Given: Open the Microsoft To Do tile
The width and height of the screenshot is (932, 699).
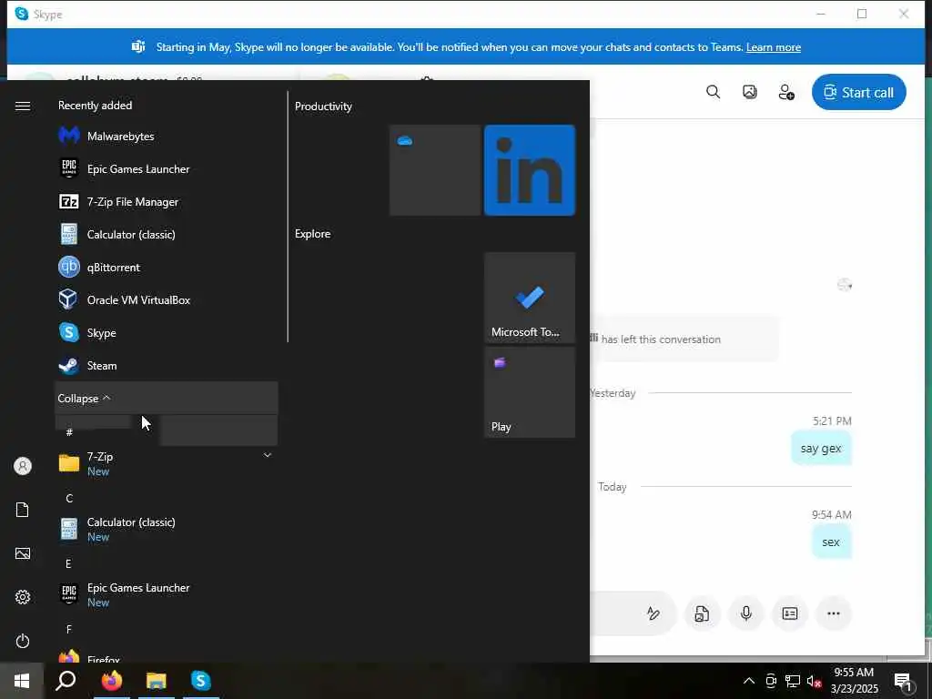Looking at the screenshot, I should click(530, 298).
